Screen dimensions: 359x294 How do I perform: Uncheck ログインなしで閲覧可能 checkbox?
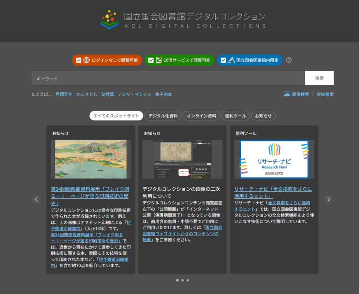tap(79, 60)
